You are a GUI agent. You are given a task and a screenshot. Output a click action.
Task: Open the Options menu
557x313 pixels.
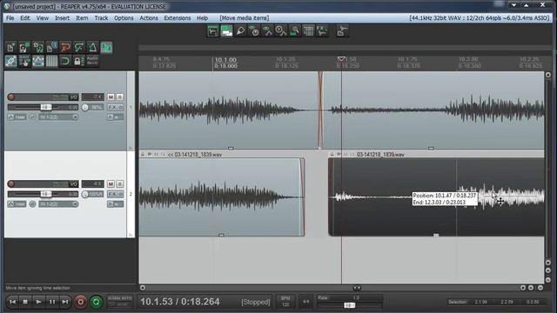pos(124,17)
